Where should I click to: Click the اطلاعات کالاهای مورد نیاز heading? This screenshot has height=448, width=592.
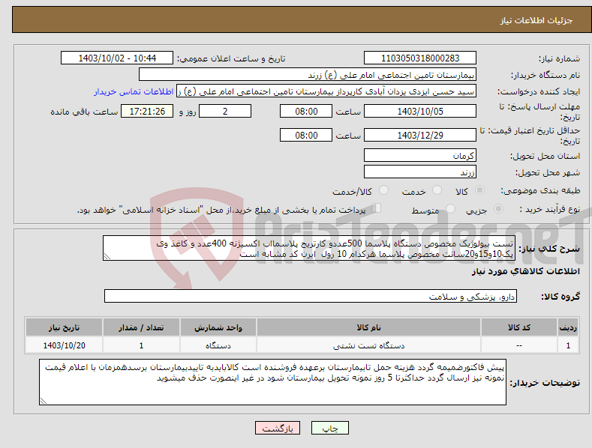525,271
